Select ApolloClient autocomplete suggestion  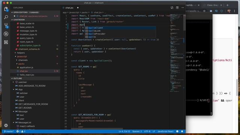click(120, 28)
